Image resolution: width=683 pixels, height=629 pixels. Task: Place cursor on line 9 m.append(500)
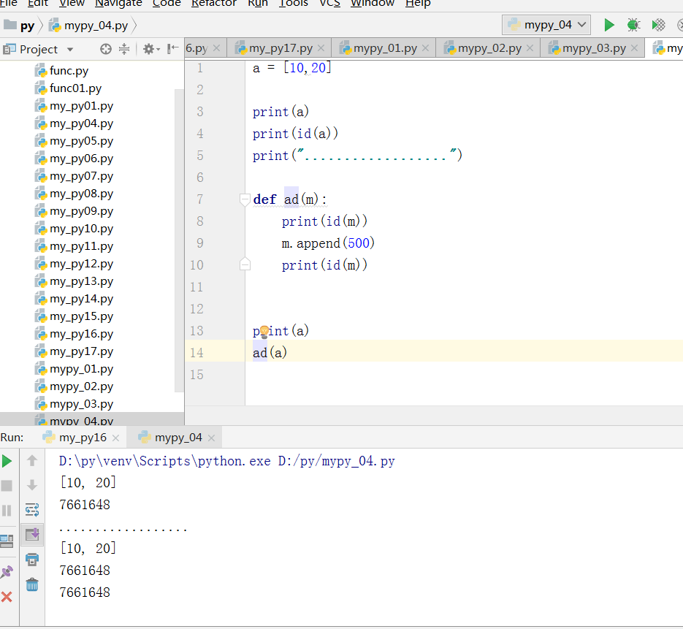(328, 243)
